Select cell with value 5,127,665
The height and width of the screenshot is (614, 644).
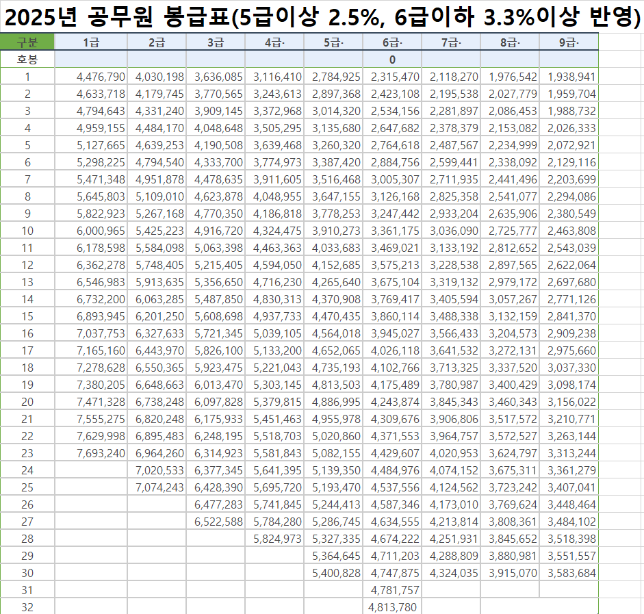point(91,145)
